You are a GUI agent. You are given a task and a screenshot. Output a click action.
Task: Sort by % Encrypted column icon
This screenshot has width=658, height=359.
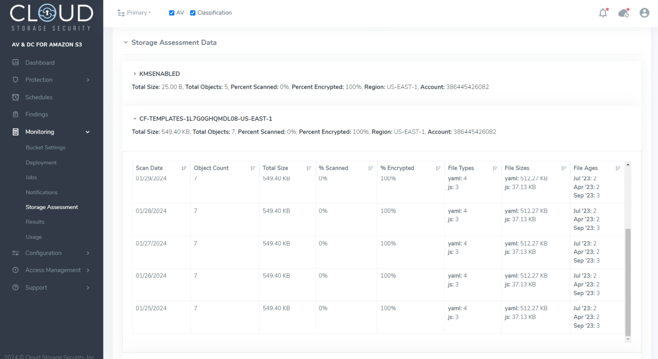438,168
